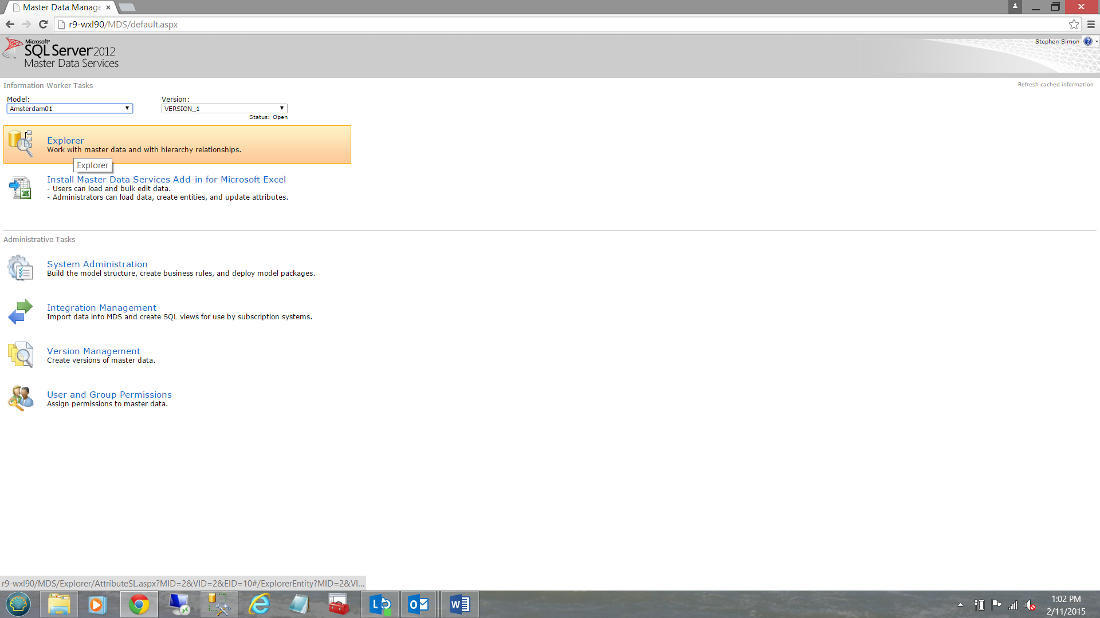Viewport: 1100px width, 618px height.
Task: Reload the page with refresh icon
Action: [x=43, y=24]
